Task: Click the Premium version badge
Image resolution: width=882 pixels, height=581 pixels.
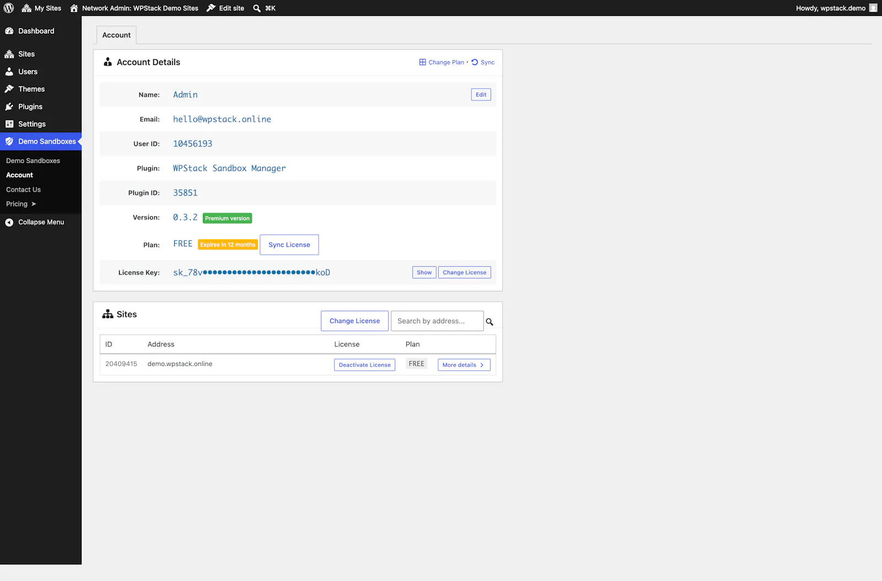Action: click(x=227, y=218)
